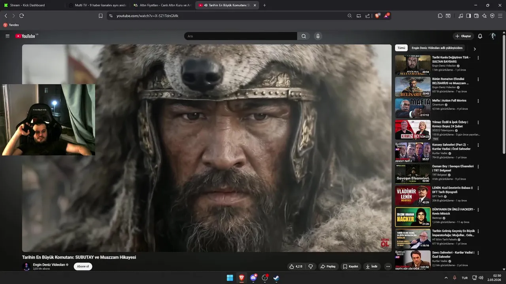
Task: Open options menu for the Kevin Mitnick video
Action: tap(478, 210)
